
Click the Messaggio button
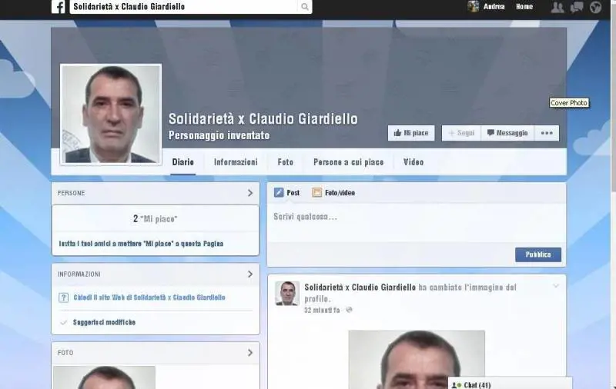[507, 133]
